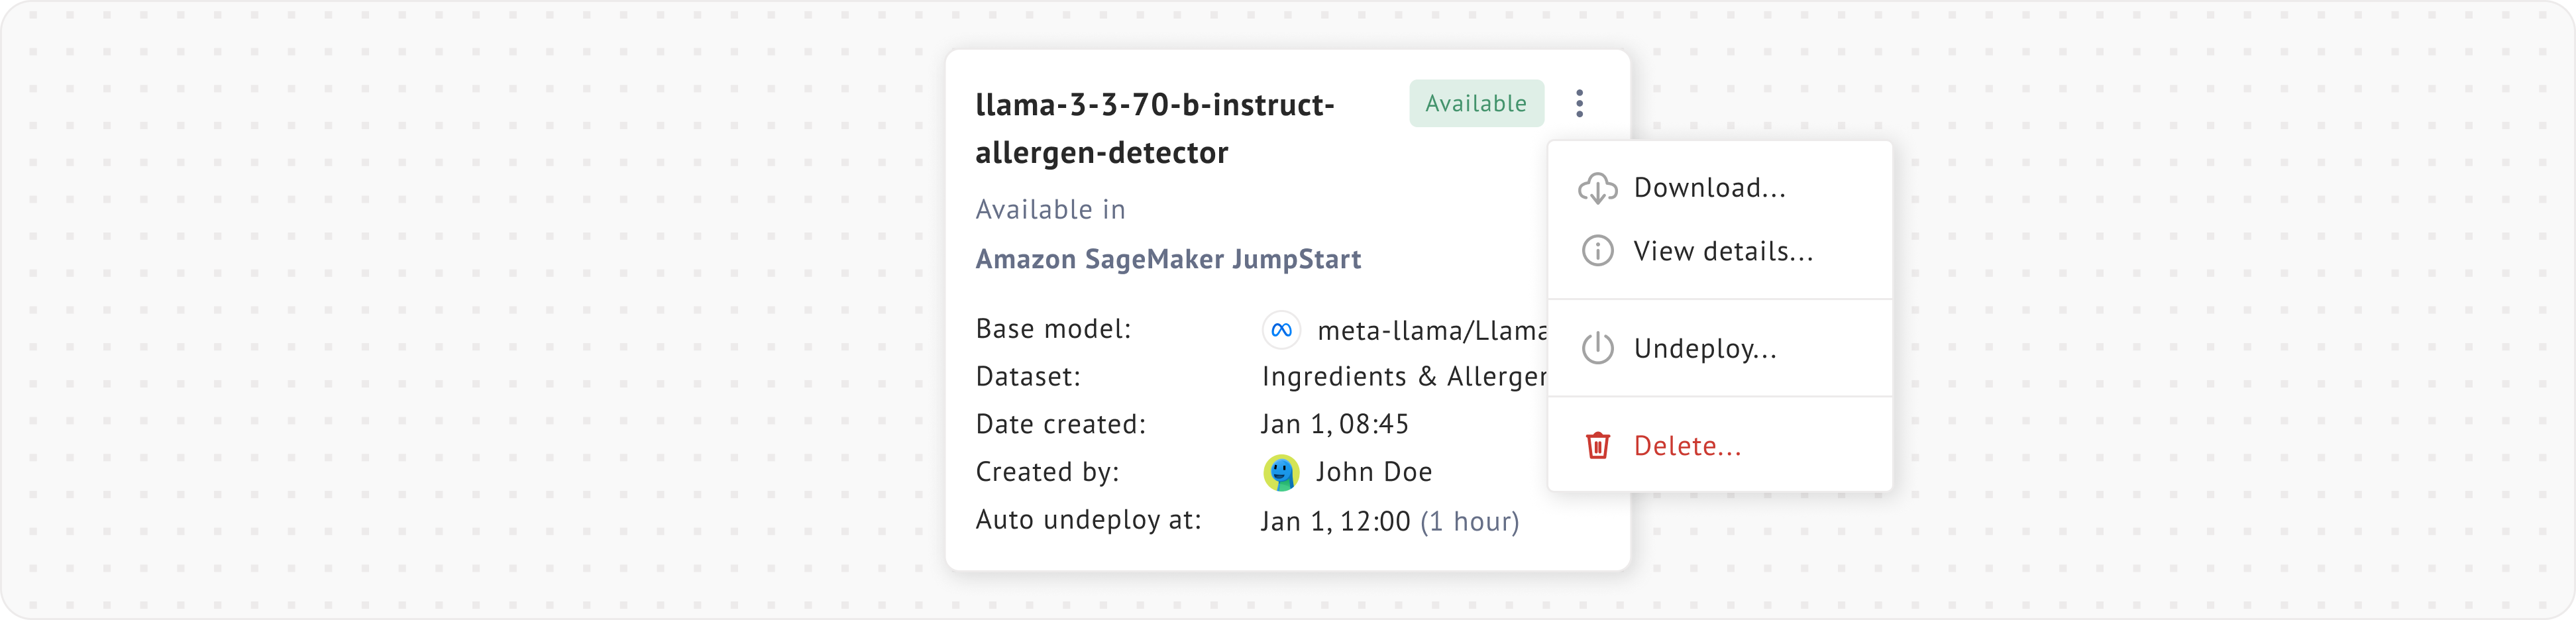Screen dimensions: 2576x620
Task: Click John Doe's avatar image
Action: (x=1281, y=472)
